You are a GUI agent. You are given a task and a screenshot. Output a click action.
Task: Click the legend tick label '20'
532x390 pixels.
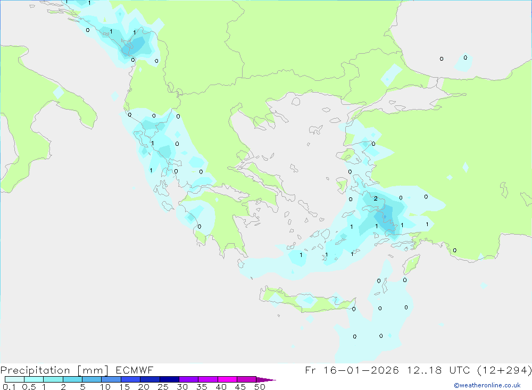tap(144, 387)
